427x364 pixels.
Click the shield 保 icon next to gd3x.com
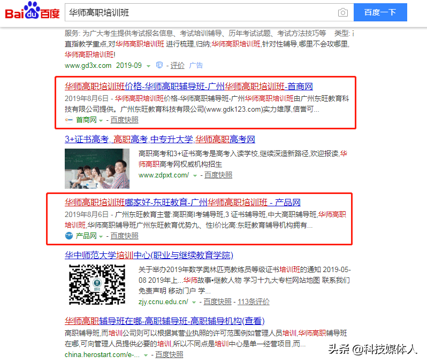159,65
